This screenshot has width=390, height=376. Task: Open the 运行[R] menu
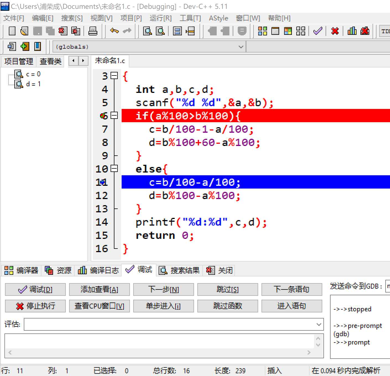click(x=161, y=18)
